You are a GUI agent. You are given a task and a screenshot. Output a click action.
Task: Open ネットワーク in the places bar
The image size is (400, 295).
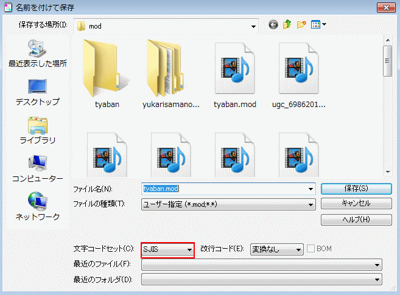pyautogui.click(x=38, y=206)
